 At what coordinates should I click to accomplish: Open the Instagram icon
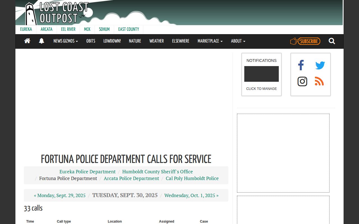pos(302,81)
